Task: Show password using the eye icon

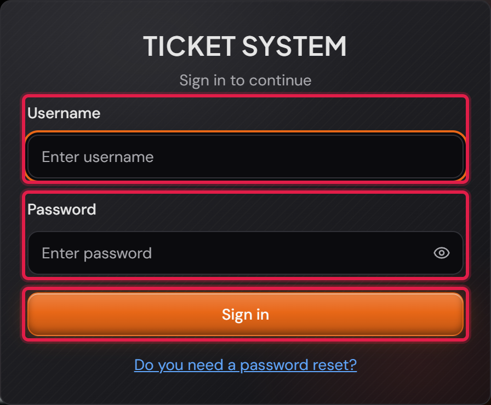Action: point(442,253)
